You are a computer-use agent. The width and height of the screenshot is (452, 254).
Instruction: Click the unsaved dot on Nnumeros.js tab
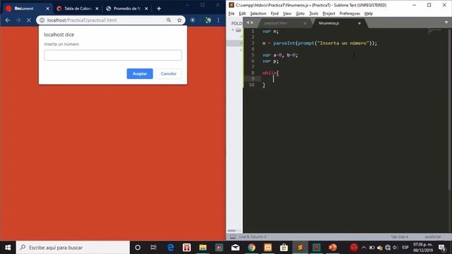click(359, 23)
